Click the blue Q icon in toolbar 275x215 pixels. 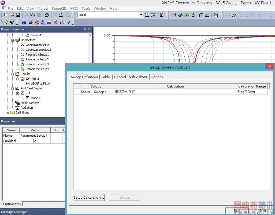pos(162,15)
